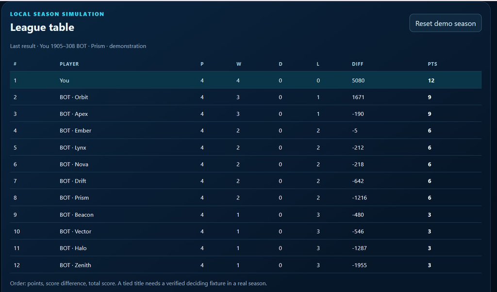Select 'BOT · Prism' in player column
Screen dimensions: 497x292
tap(74, 197)
